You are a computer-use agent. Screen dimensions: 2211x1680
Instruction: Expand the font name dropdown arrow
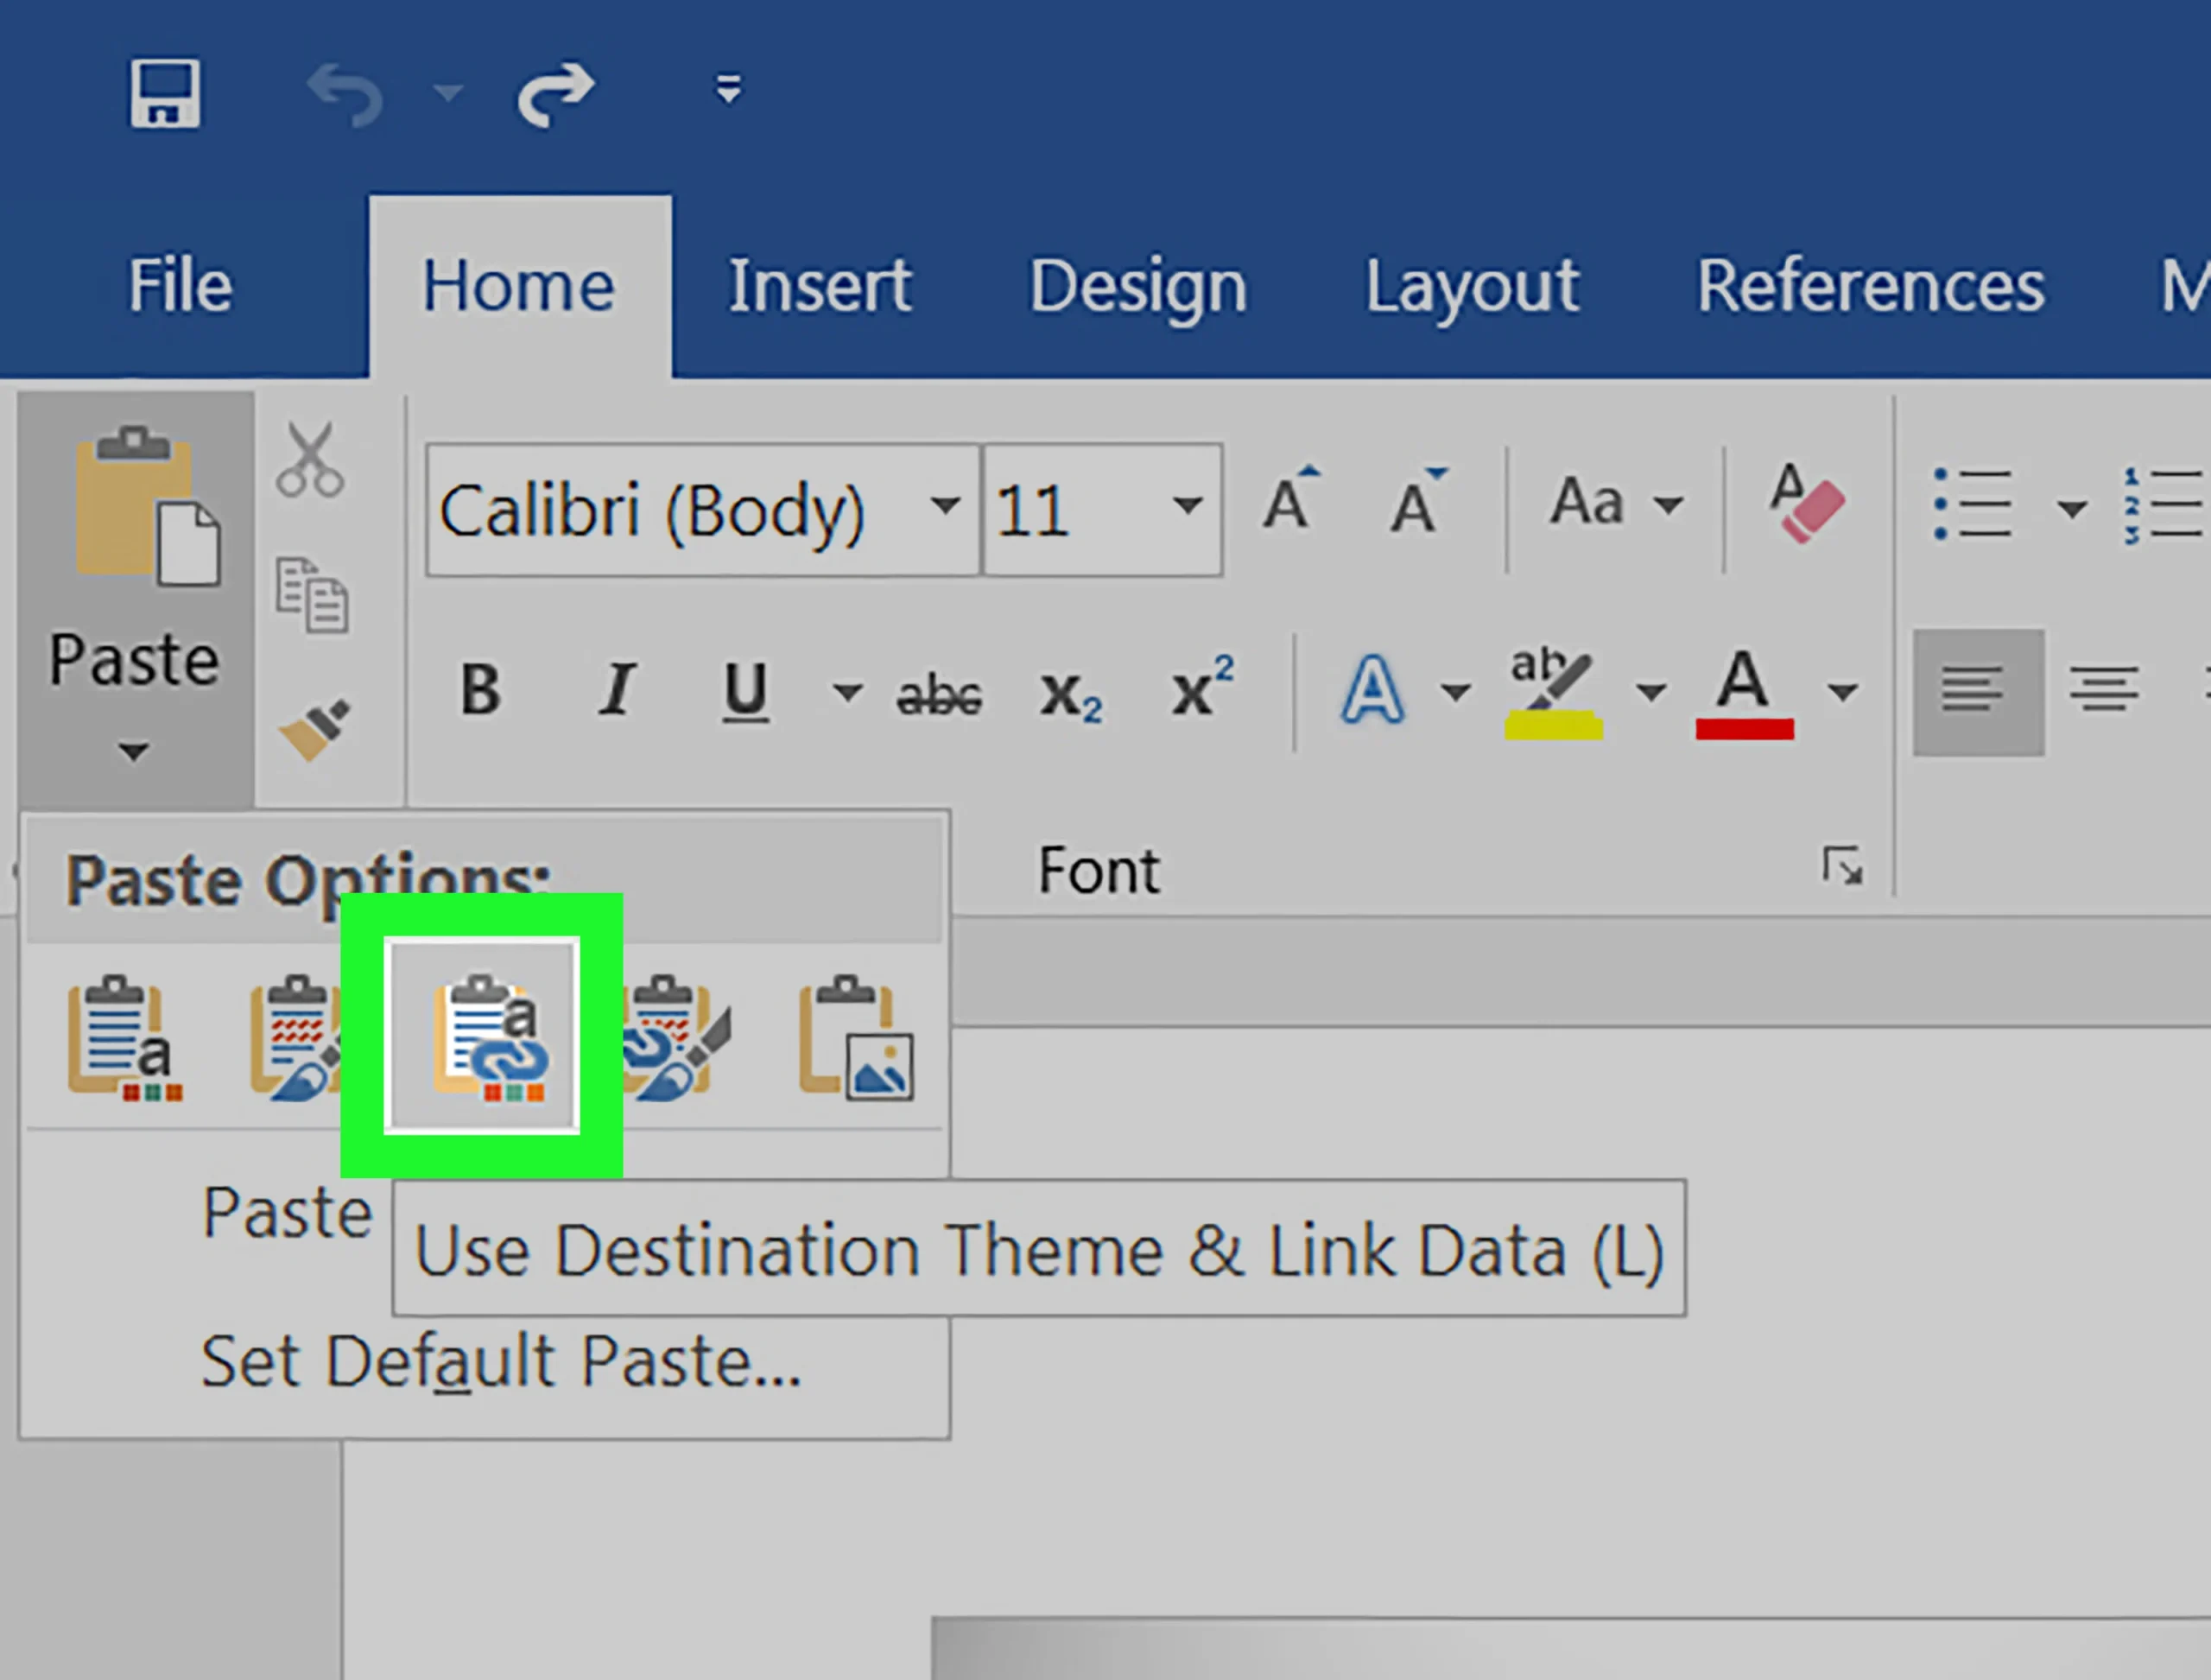point(945,506)
